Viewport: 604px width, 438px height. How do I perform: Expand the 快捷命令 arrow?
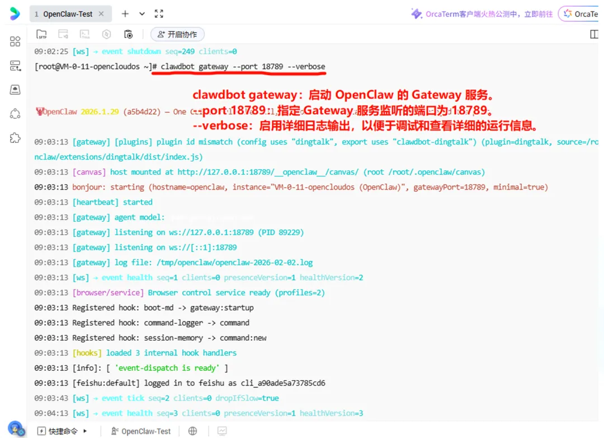(85, 431)
